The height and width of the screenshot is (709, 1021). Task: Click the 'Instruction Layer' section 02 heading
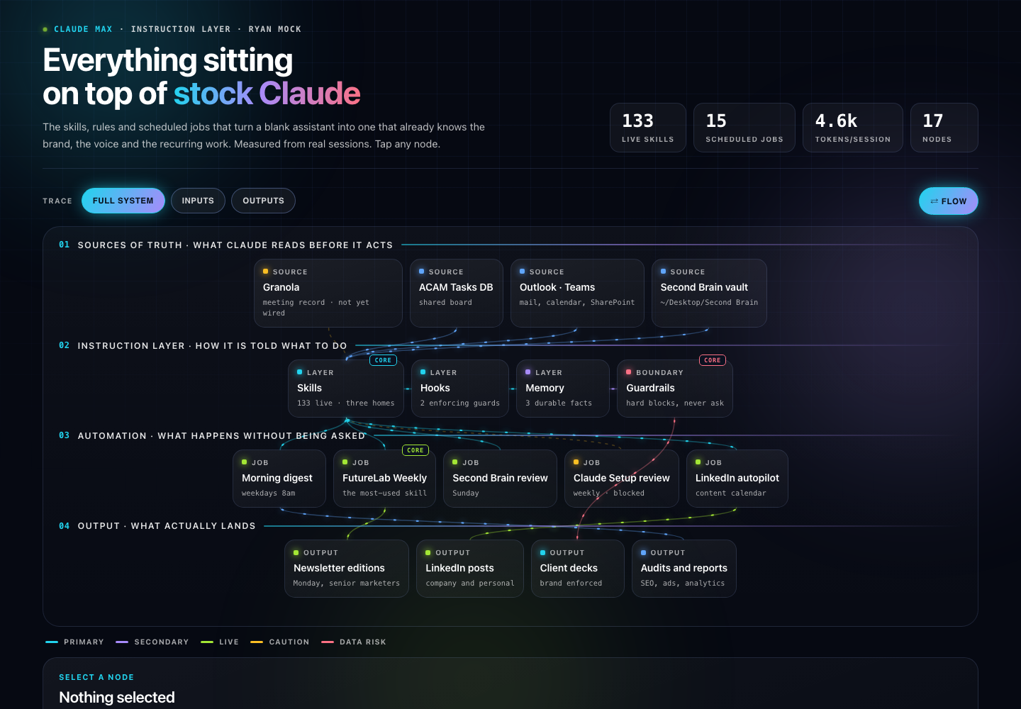(212, 346)
